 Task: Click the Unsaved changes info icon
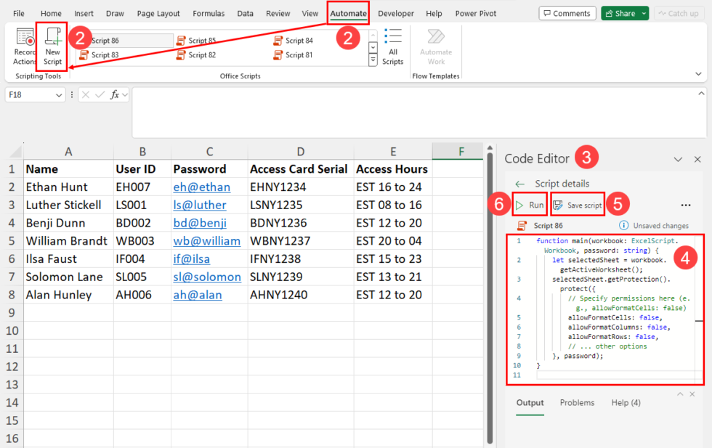point(623,226)
